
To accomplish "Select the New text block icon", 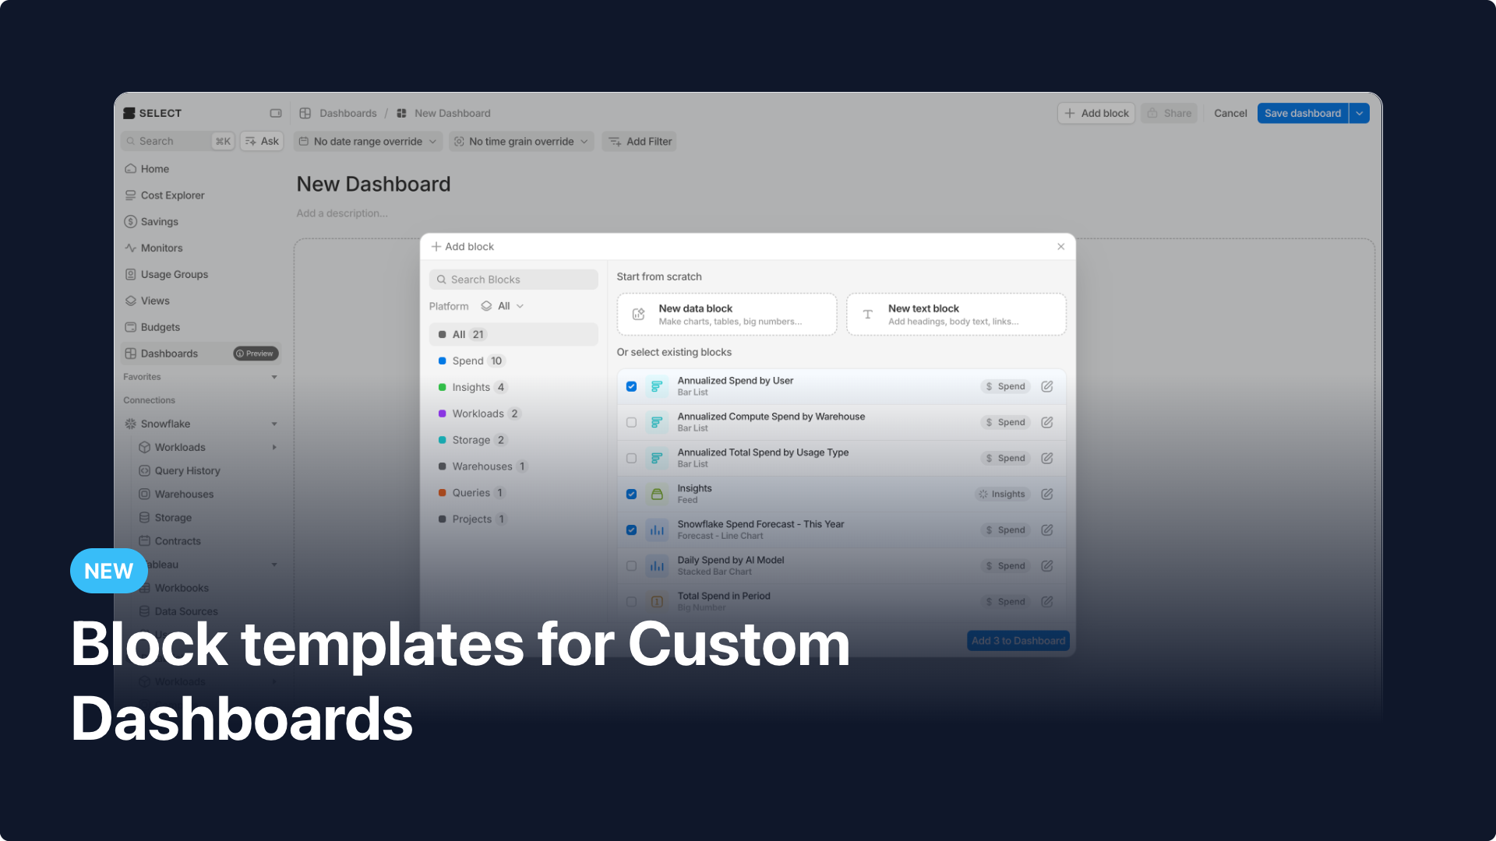I will [x=867, y=314].
